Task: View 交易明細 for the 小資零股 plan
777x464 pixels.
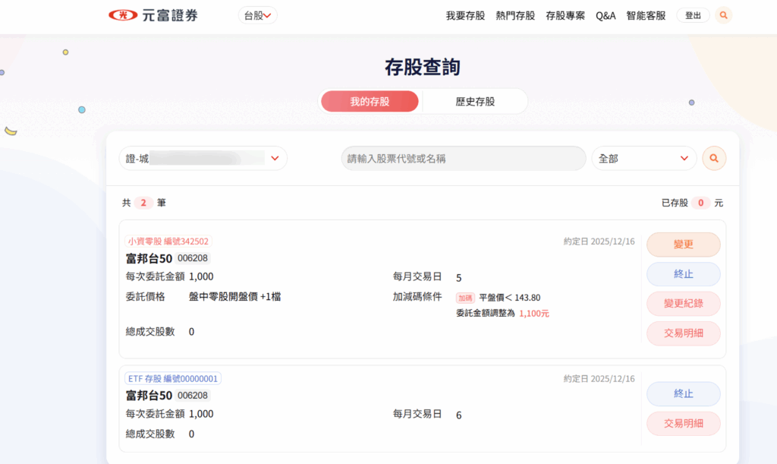Action: coord(683,333)
